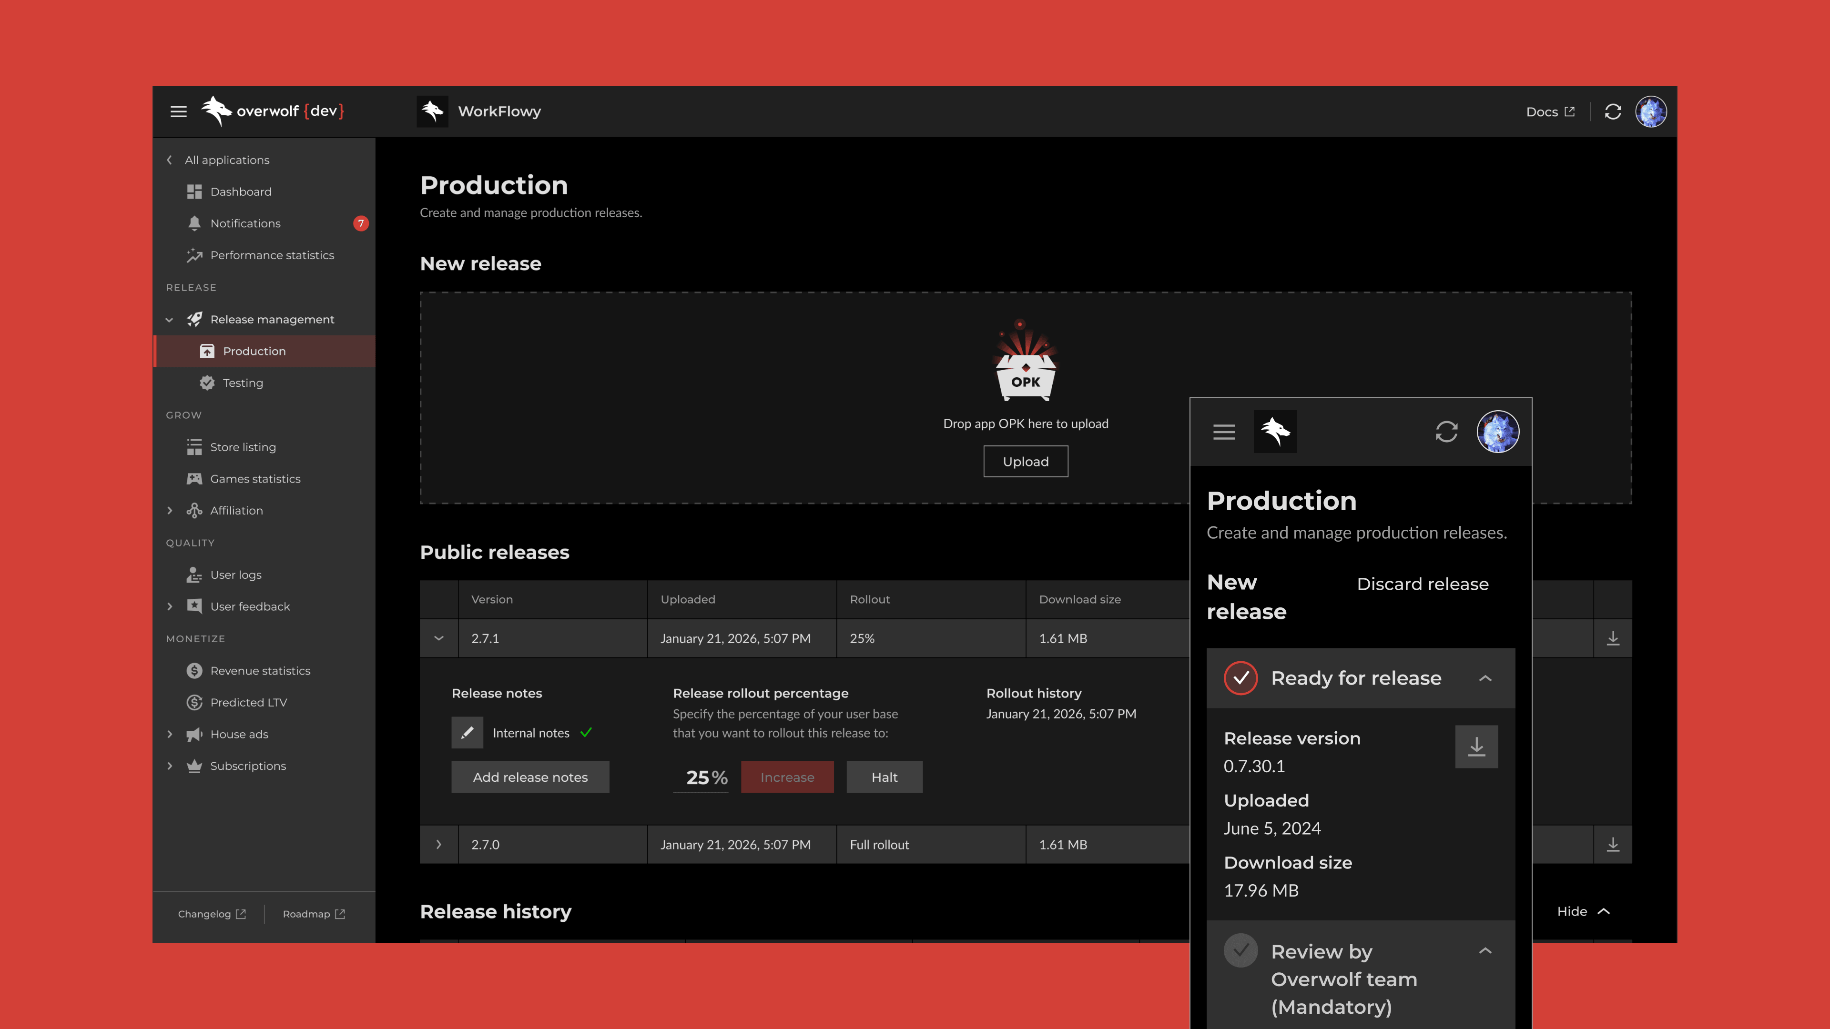Collapse the 2.7.1 release row

439,638
